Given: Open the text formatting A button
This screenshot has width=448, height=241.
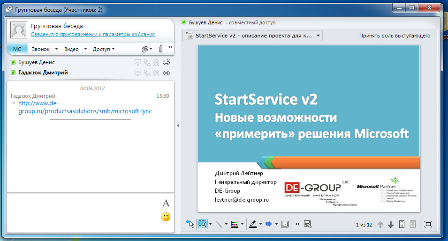Looking at the screenshot, I should 166,203.
